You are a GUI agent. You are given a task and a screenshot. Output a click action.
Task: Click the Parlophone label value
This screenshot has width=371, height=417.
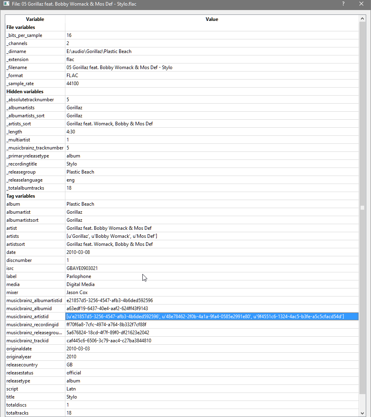pyautogui.click(x=79, y=276)
